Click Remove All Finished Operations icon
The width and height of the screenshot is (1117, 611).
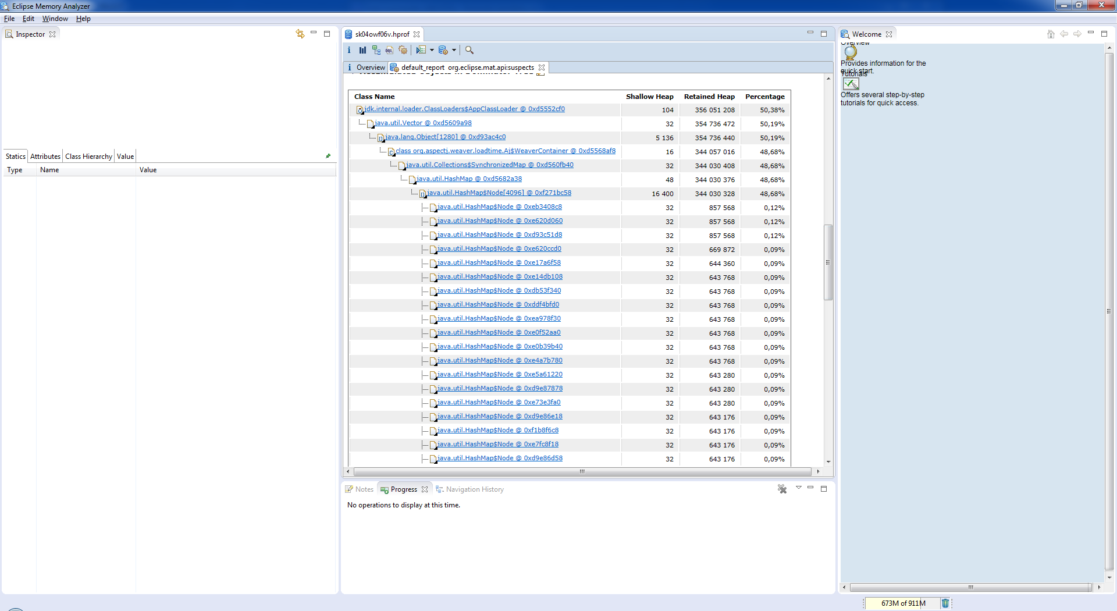782,489
